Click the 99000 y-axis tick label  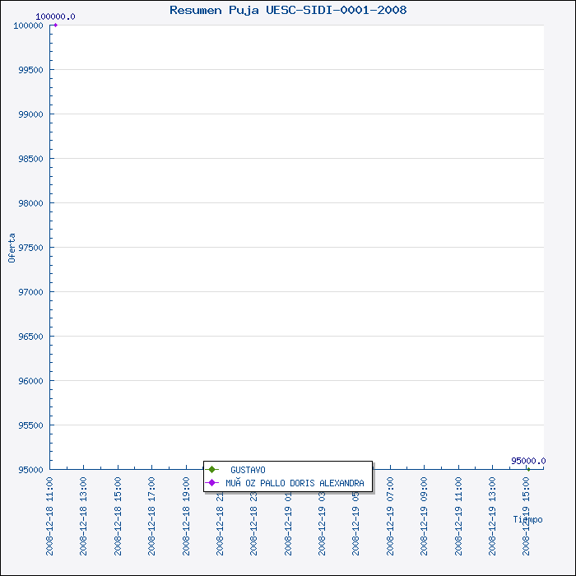(30, 114)
